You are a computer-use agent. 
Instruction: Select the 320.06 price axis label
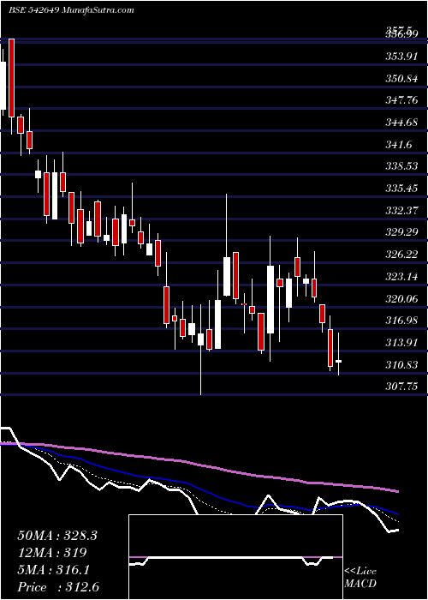(x=401, y=299)
